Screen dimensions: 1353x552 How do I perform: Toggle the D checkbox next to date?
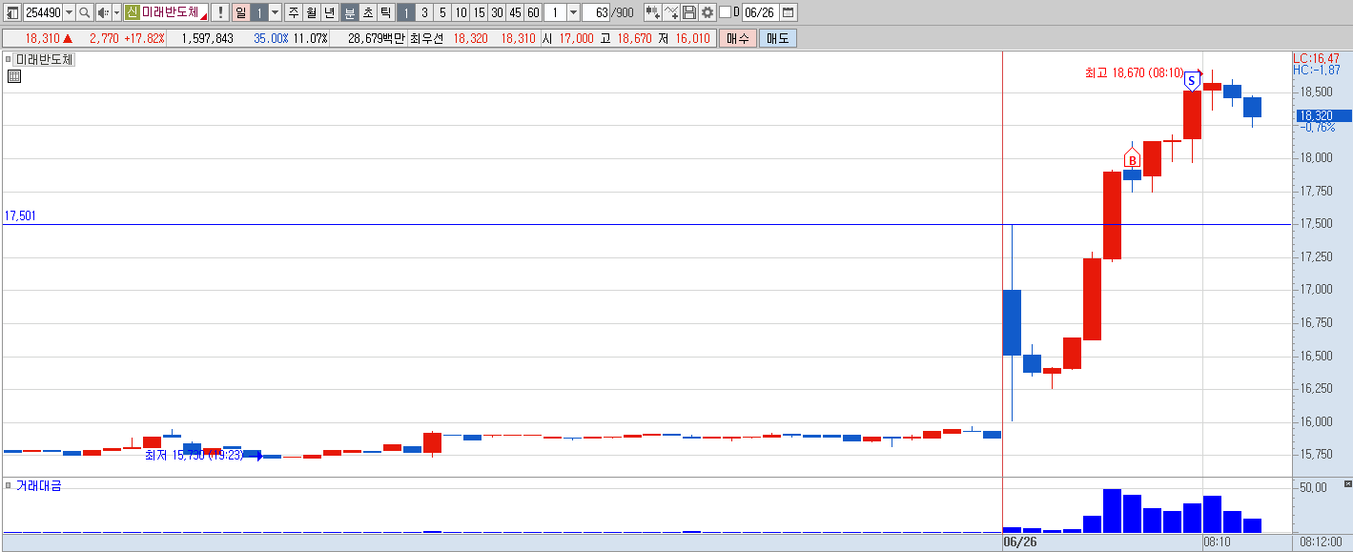725,12
